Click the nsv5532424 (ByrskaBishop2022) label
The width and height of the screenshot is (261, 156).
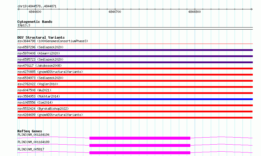(x=43, y=109)
